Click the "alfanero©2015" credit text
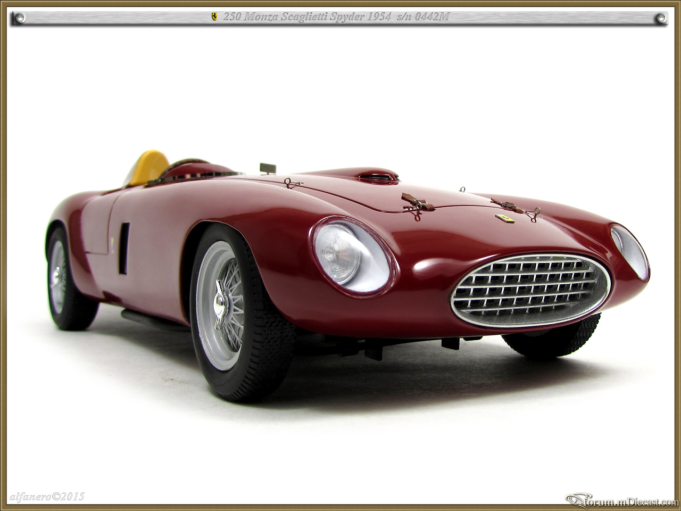681x511 pixels. 47,497
